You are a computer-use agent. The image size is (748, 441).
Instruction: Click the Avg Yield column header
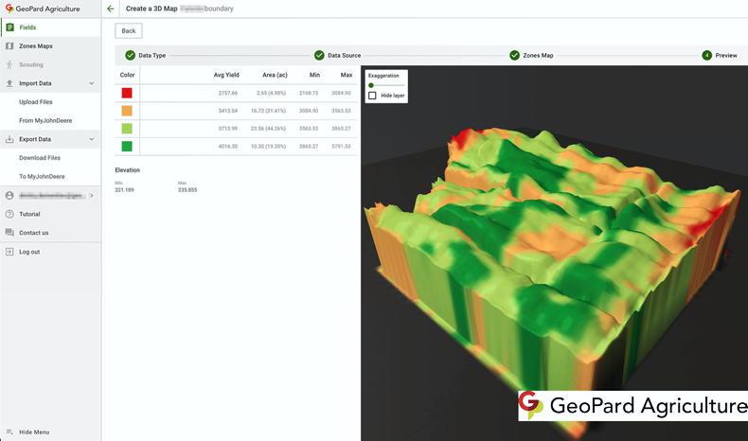(226, 75)
